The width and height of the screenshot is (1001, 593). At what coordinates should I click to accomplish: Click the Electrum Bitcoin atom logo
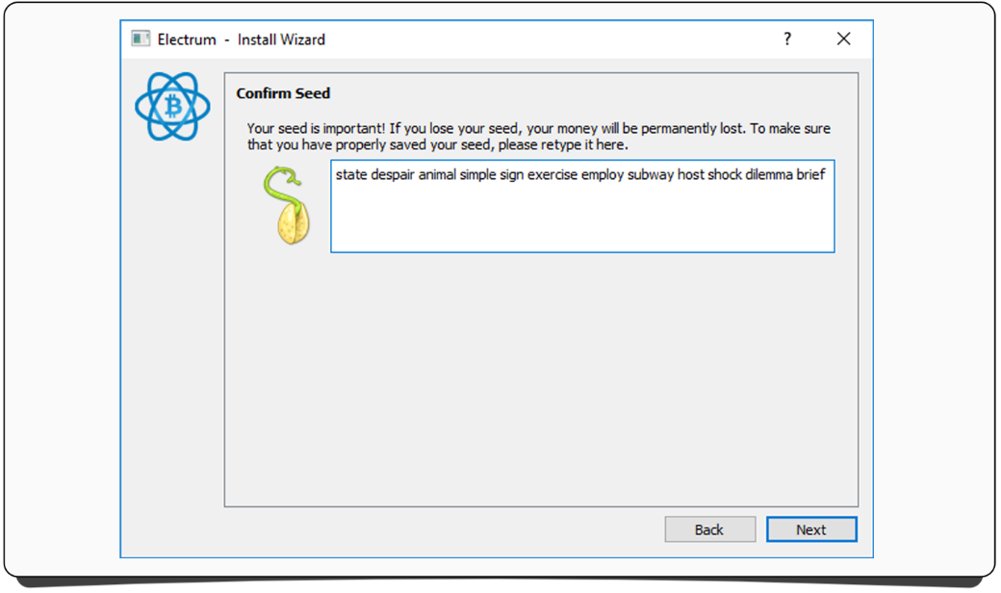click(172, 107)
